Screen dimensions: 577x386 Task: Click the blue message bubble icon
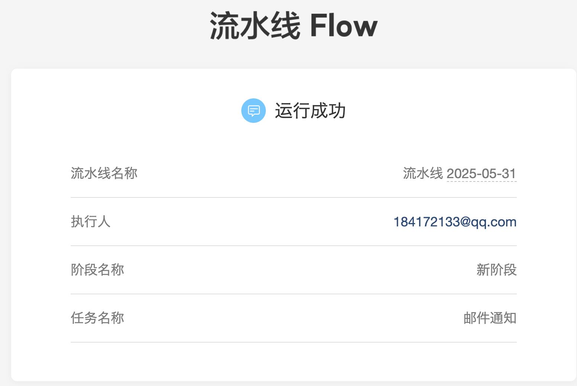coord(254,111)
